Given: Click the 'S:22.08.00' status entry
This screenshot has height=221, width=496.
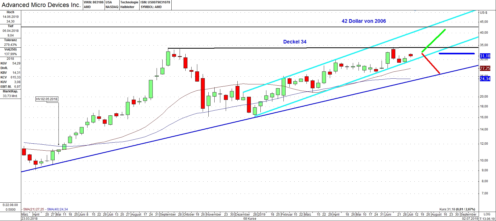Looking at the screenshot, I should [10, 205].
